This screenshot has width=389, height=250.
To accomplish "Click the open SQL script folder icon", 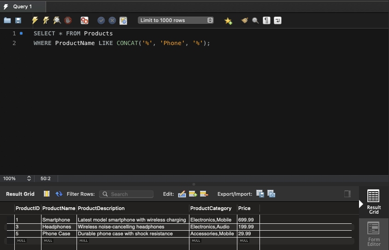I will coord(7,20).
